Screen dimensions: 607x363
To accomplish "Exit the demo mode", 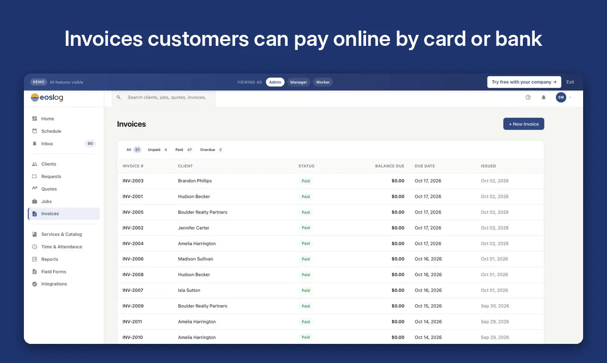I will [x=570, y=82].
